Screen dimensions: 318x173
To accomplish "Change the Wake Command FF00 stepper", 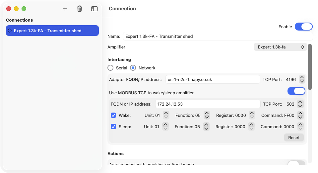I will coord(300,115).
